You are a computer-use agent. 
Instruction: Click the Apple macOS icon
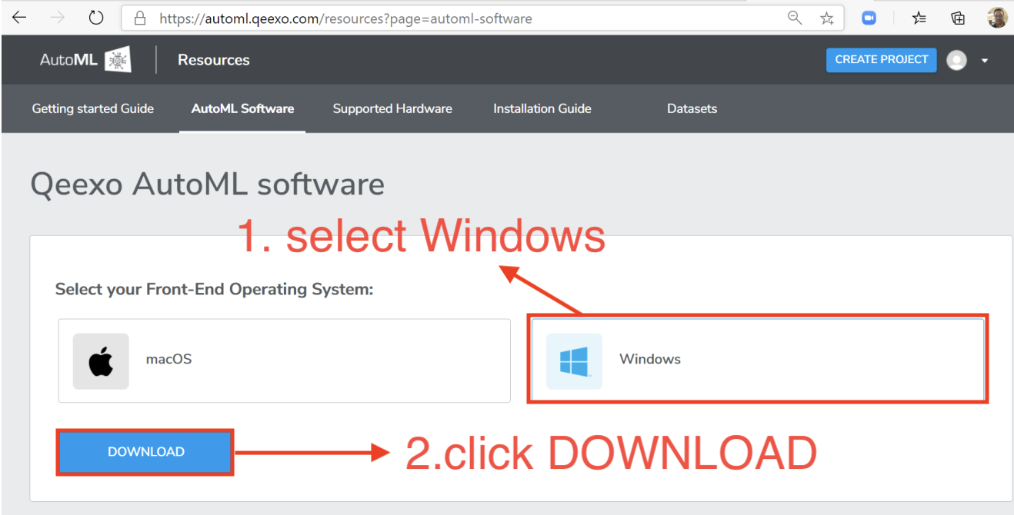pyautogui.click(x=101, y=361)
